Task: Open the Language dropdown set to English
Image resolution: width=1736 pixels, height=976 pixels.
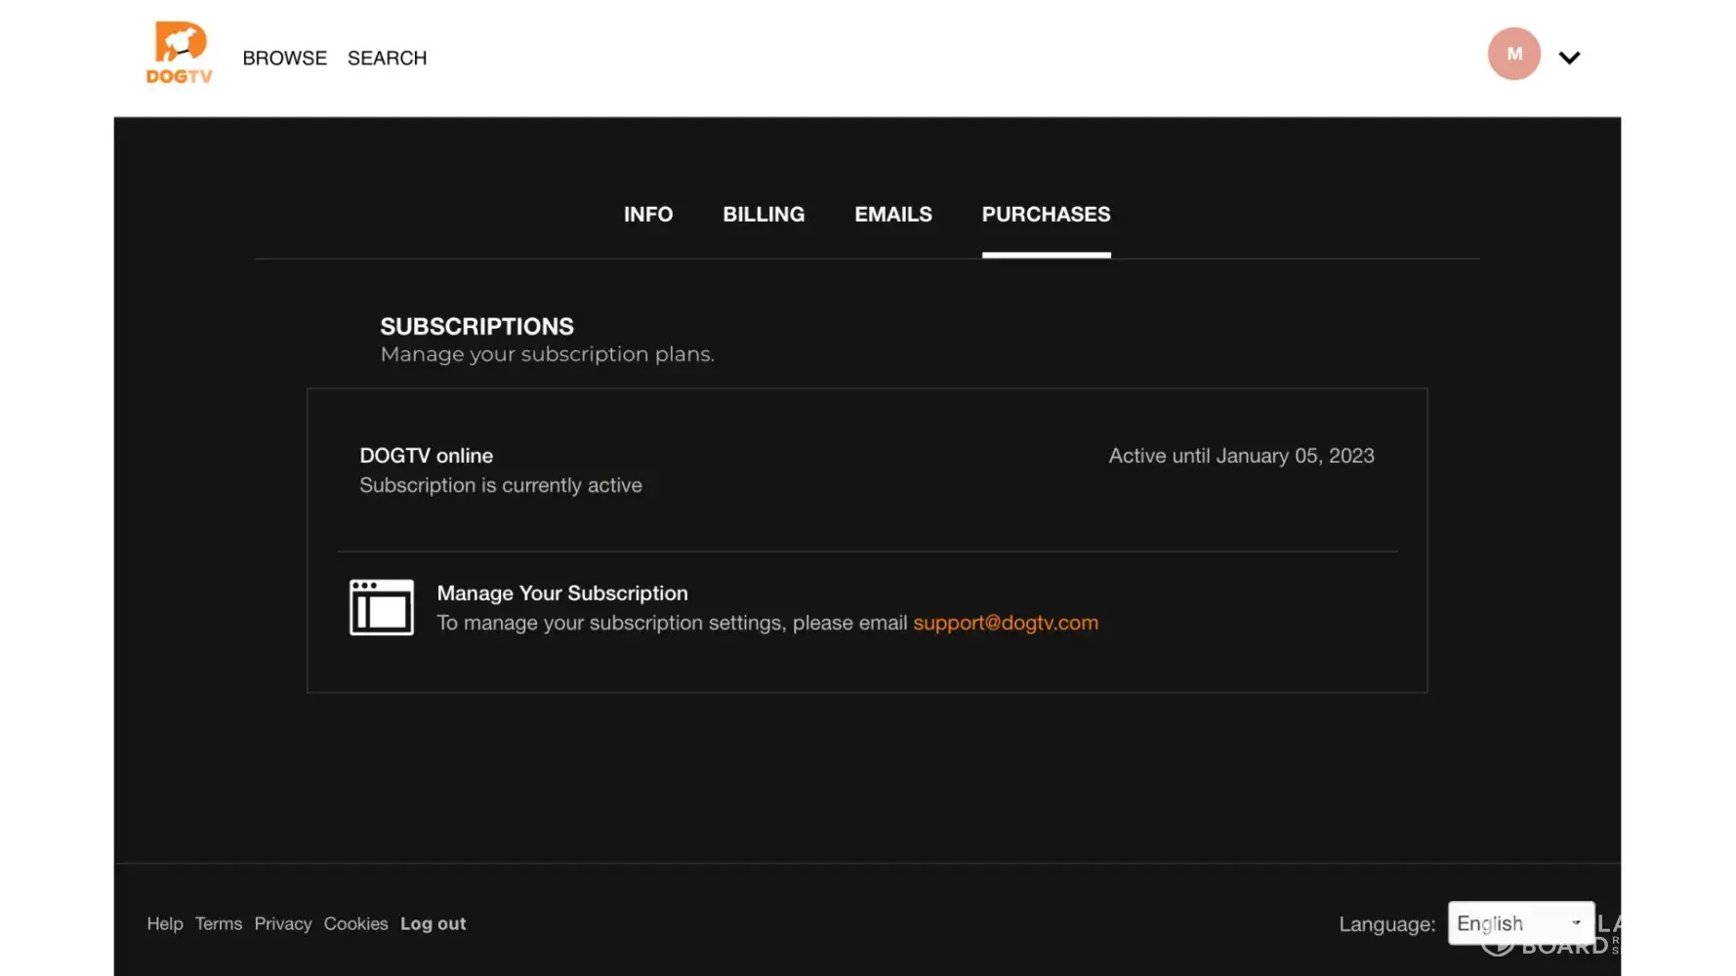Action: tap(1519, 923)
